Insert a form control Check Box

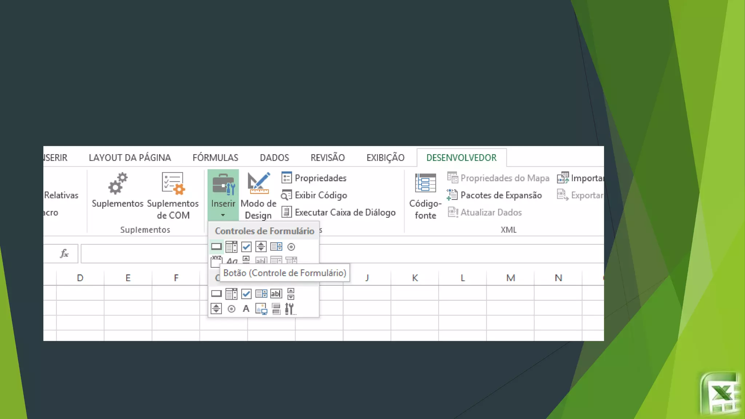click(x=246, y=247)
